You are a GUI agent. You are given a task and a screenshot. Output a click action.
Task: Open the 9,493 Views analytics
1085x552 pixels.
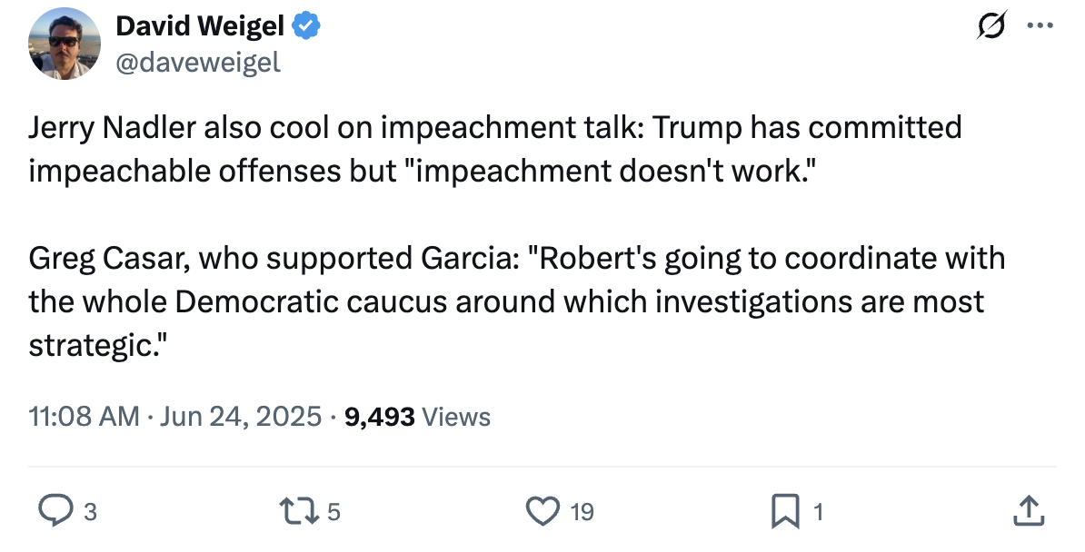(418, 417)
